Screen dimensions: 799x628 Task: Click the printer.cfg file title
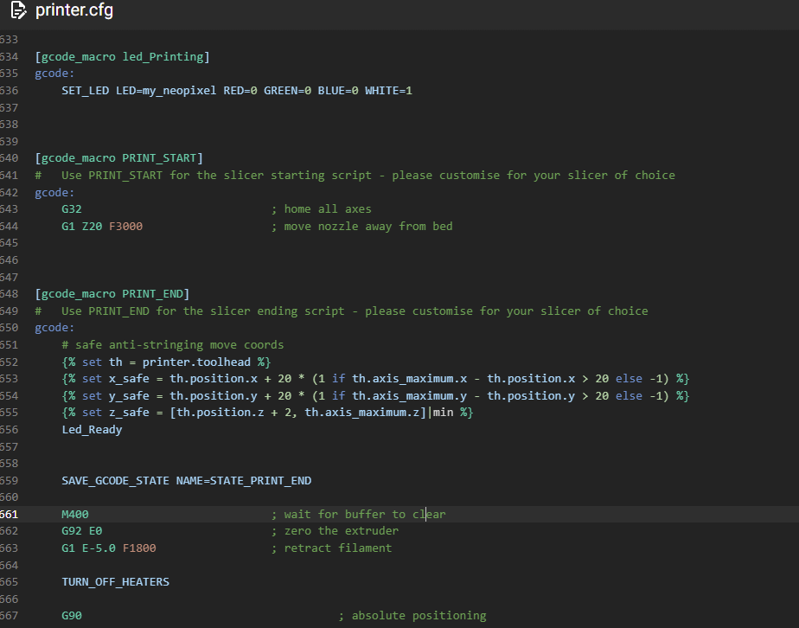coord(74,10)
